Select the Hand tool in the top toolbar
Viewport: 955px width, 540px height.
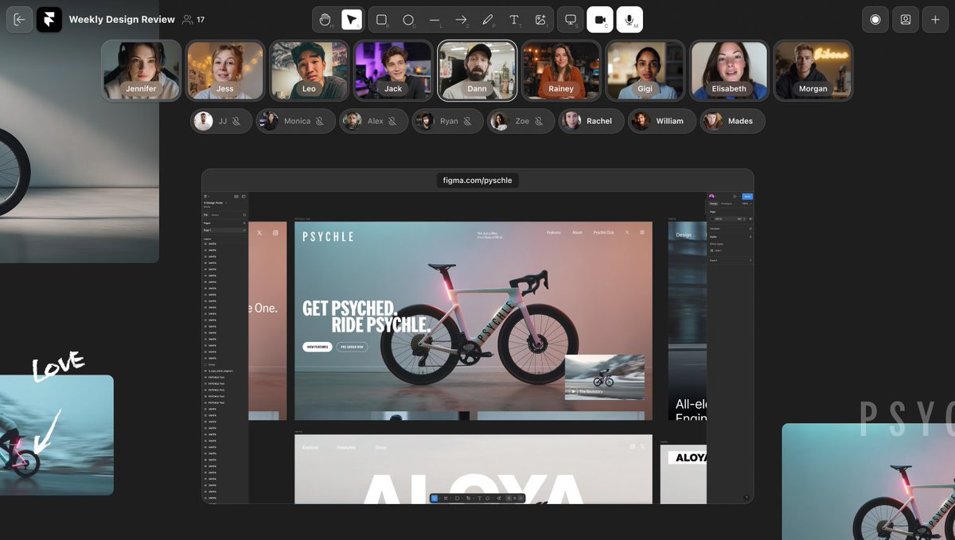coord(325,20)
